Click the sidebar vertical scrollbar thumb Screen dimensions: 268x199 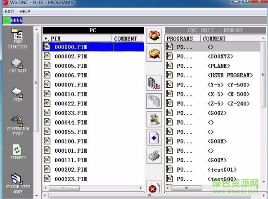pyautogui.click(x=36, y=82)
